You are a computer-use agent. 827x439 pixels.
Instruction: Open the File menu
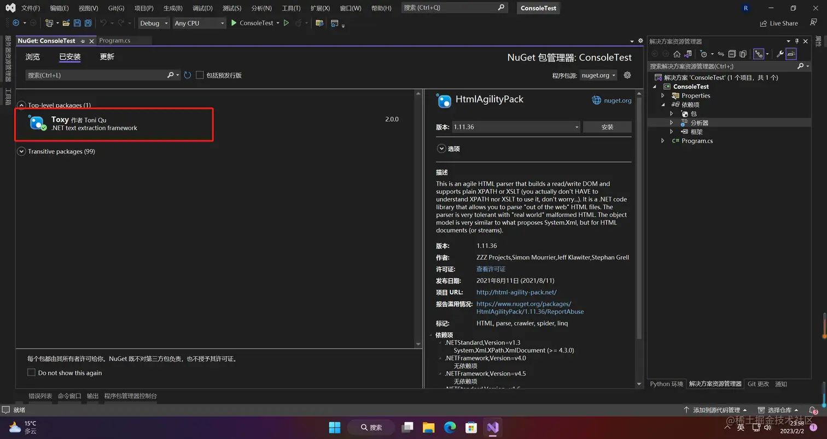31,8
